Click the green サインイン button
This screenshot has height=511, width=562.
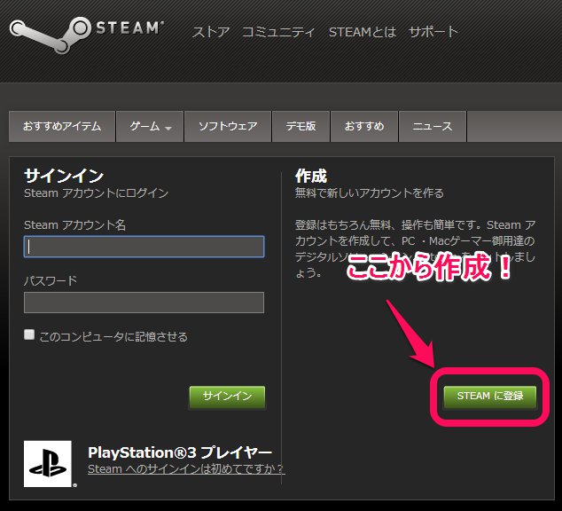point(227,397)
